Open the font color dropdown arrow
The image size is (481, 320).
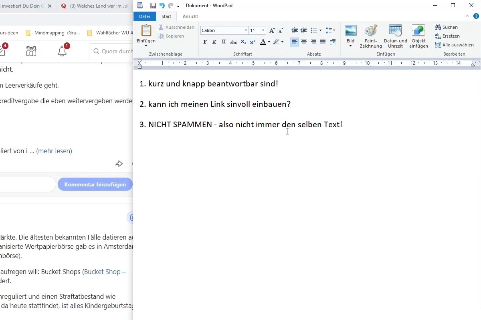[x=269, y=42]
